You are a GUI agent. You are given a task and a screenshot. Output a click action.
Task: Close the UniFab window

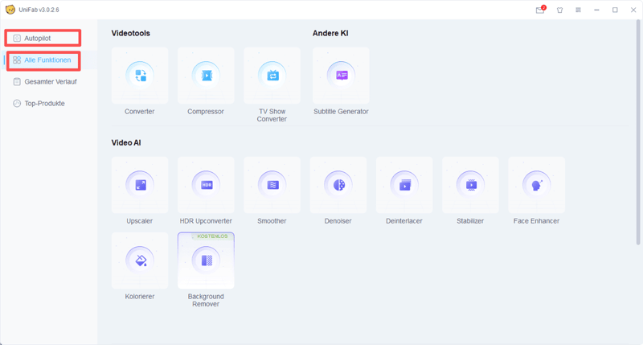[x=633, y=10]
